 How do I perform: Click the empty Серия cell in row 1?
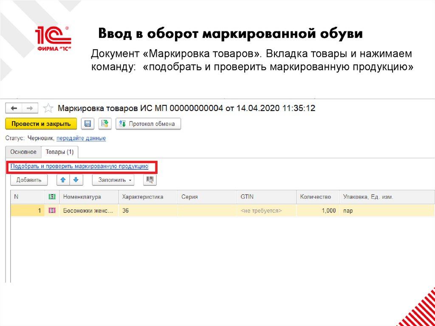point(207,211)
